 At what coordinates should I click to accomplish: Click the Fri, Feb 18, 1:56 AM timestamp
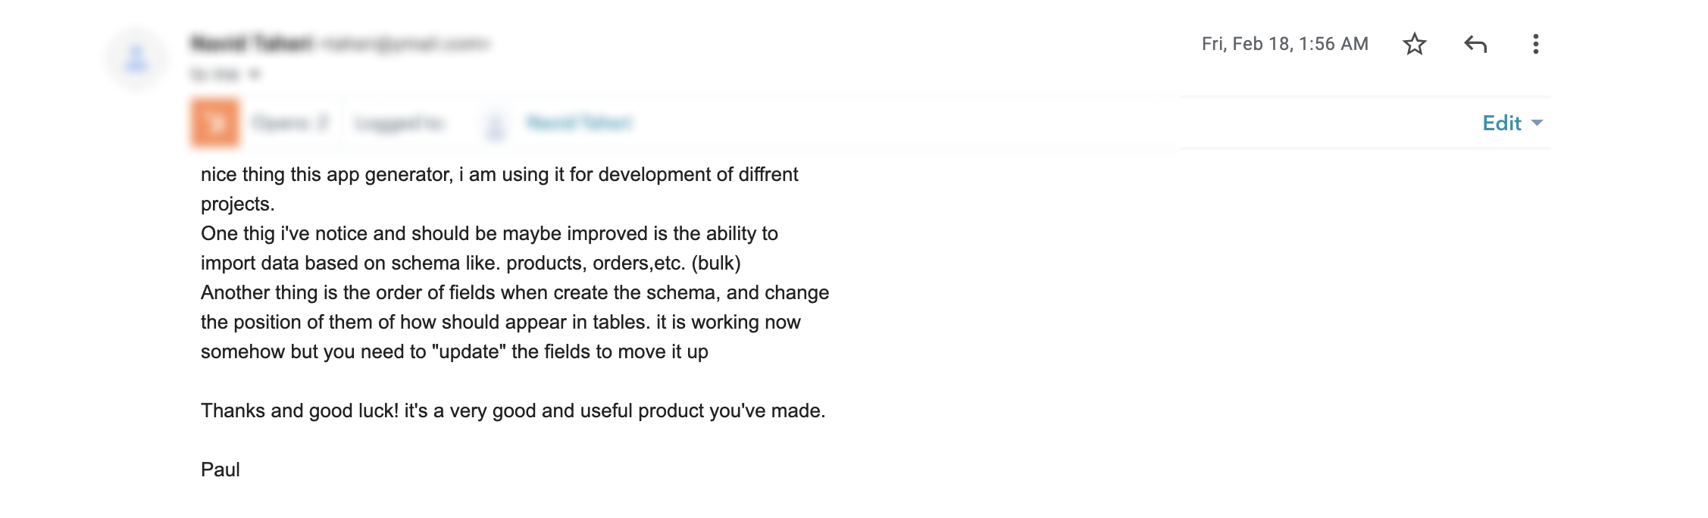point(1284,44)
